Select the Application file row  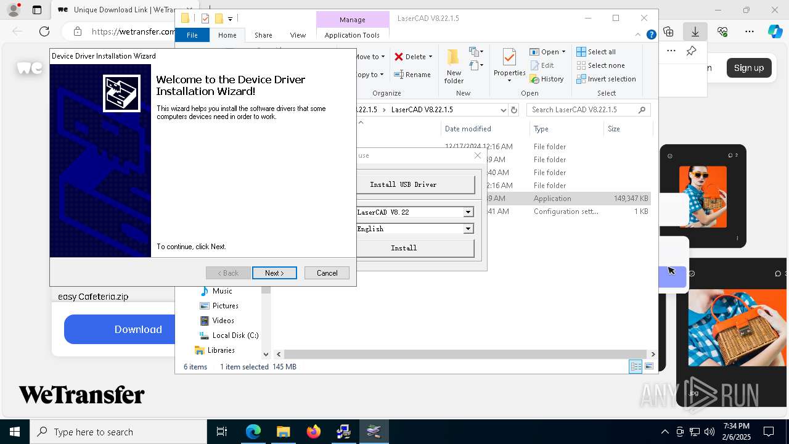pos(504,199)
